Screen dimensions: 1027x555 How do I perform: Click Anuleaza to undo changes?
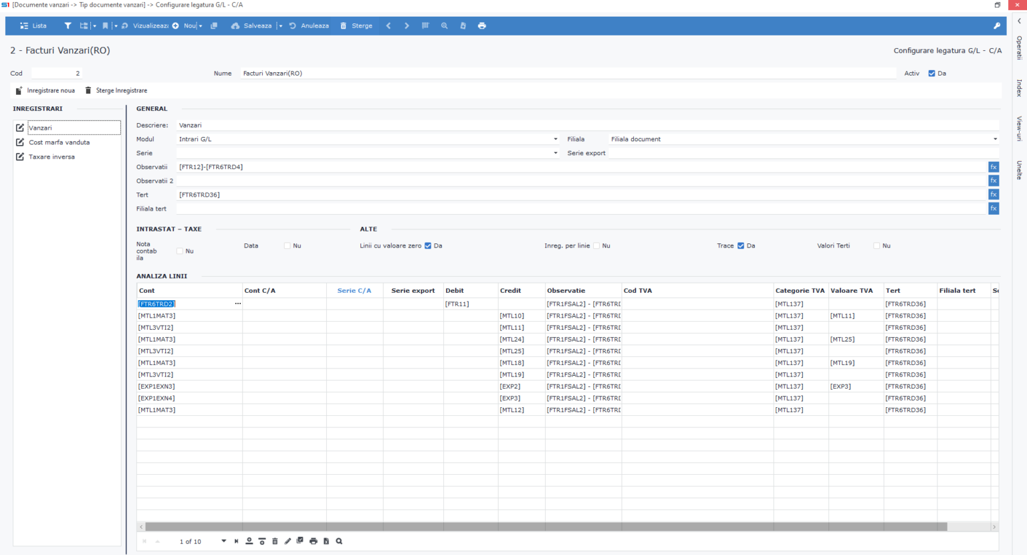pos(309,26)
